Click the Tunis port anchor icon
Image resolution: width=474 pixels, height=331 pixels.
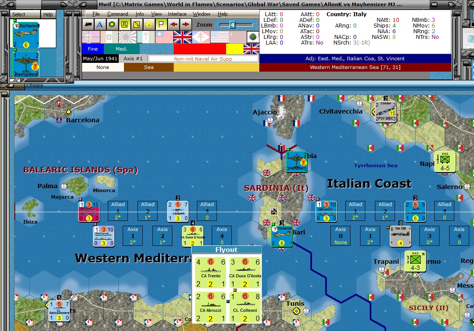point(306,311)
